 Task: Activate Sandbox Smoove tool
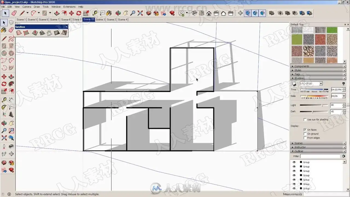(x=35, y=33)
